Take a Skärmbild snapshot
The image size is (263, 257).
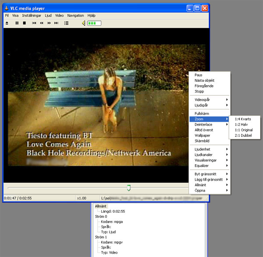(210, 141)
